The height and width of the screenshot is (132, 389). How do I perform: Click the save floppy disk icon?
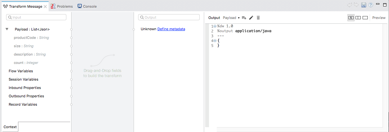pos(364,5)
